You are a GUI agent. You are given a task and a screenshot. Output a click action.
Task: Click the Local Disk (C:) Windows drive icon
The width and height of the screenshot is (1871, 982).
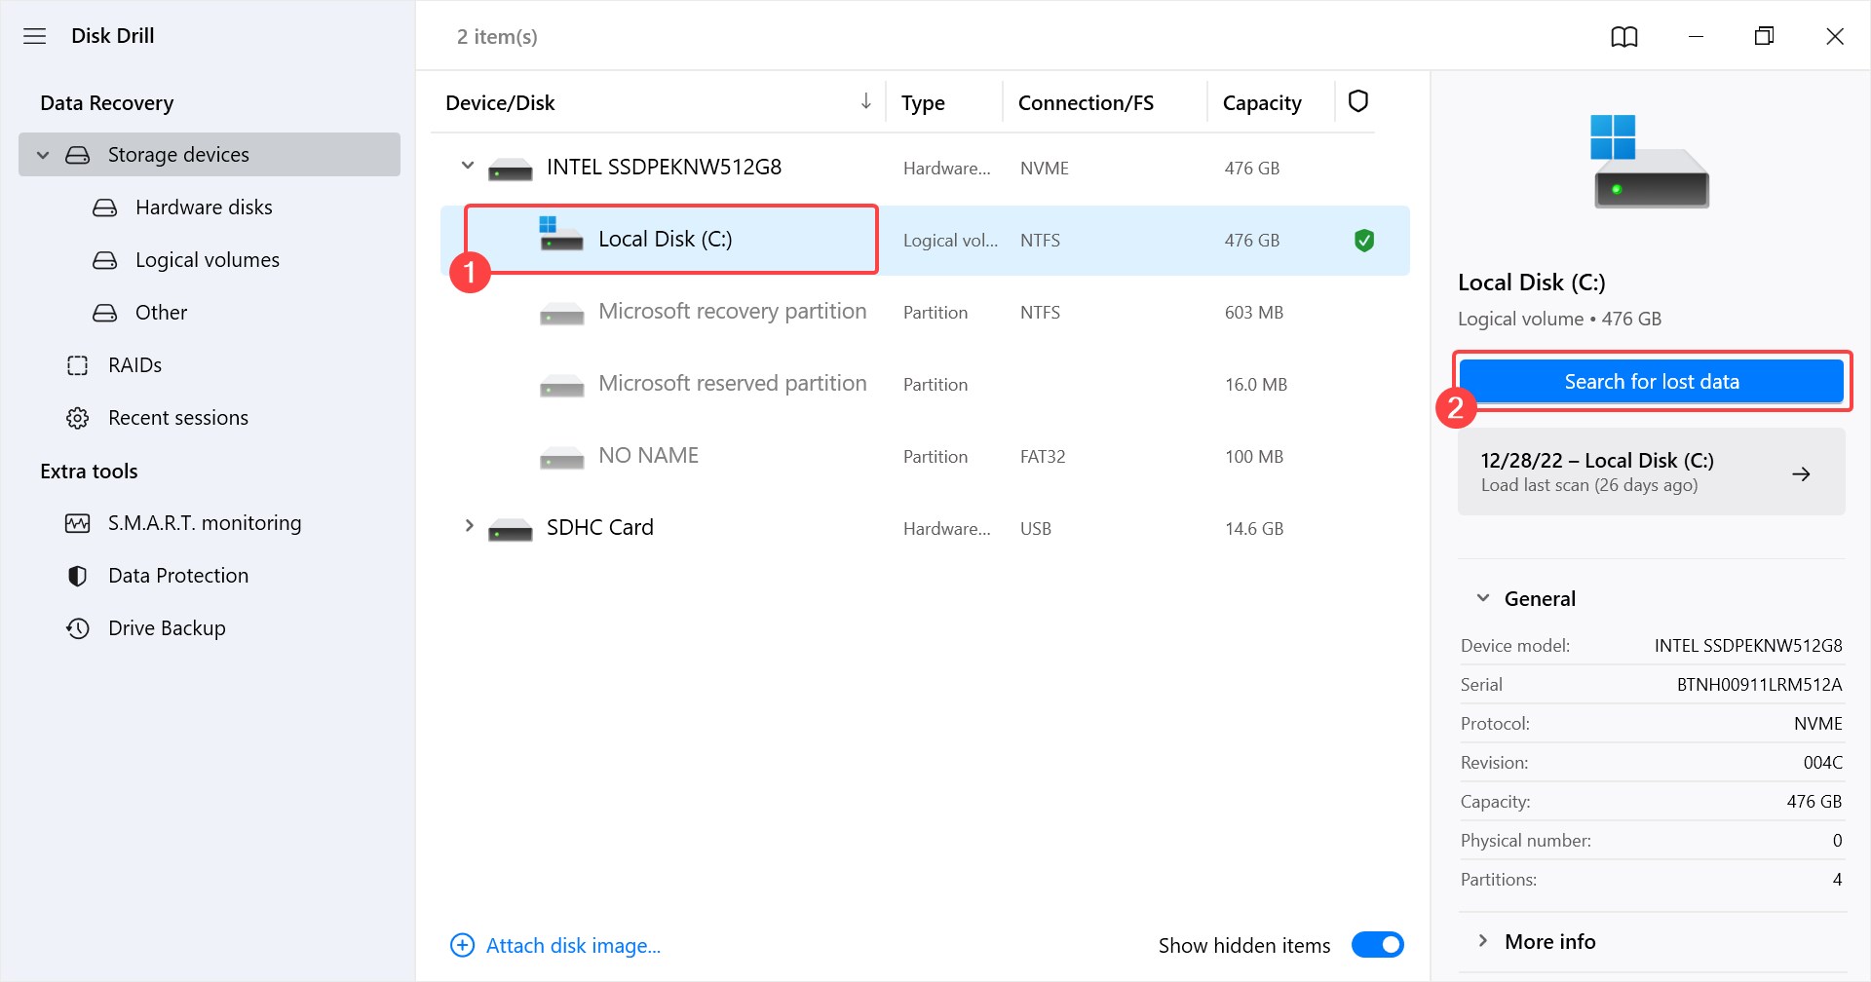coord(561,234)
